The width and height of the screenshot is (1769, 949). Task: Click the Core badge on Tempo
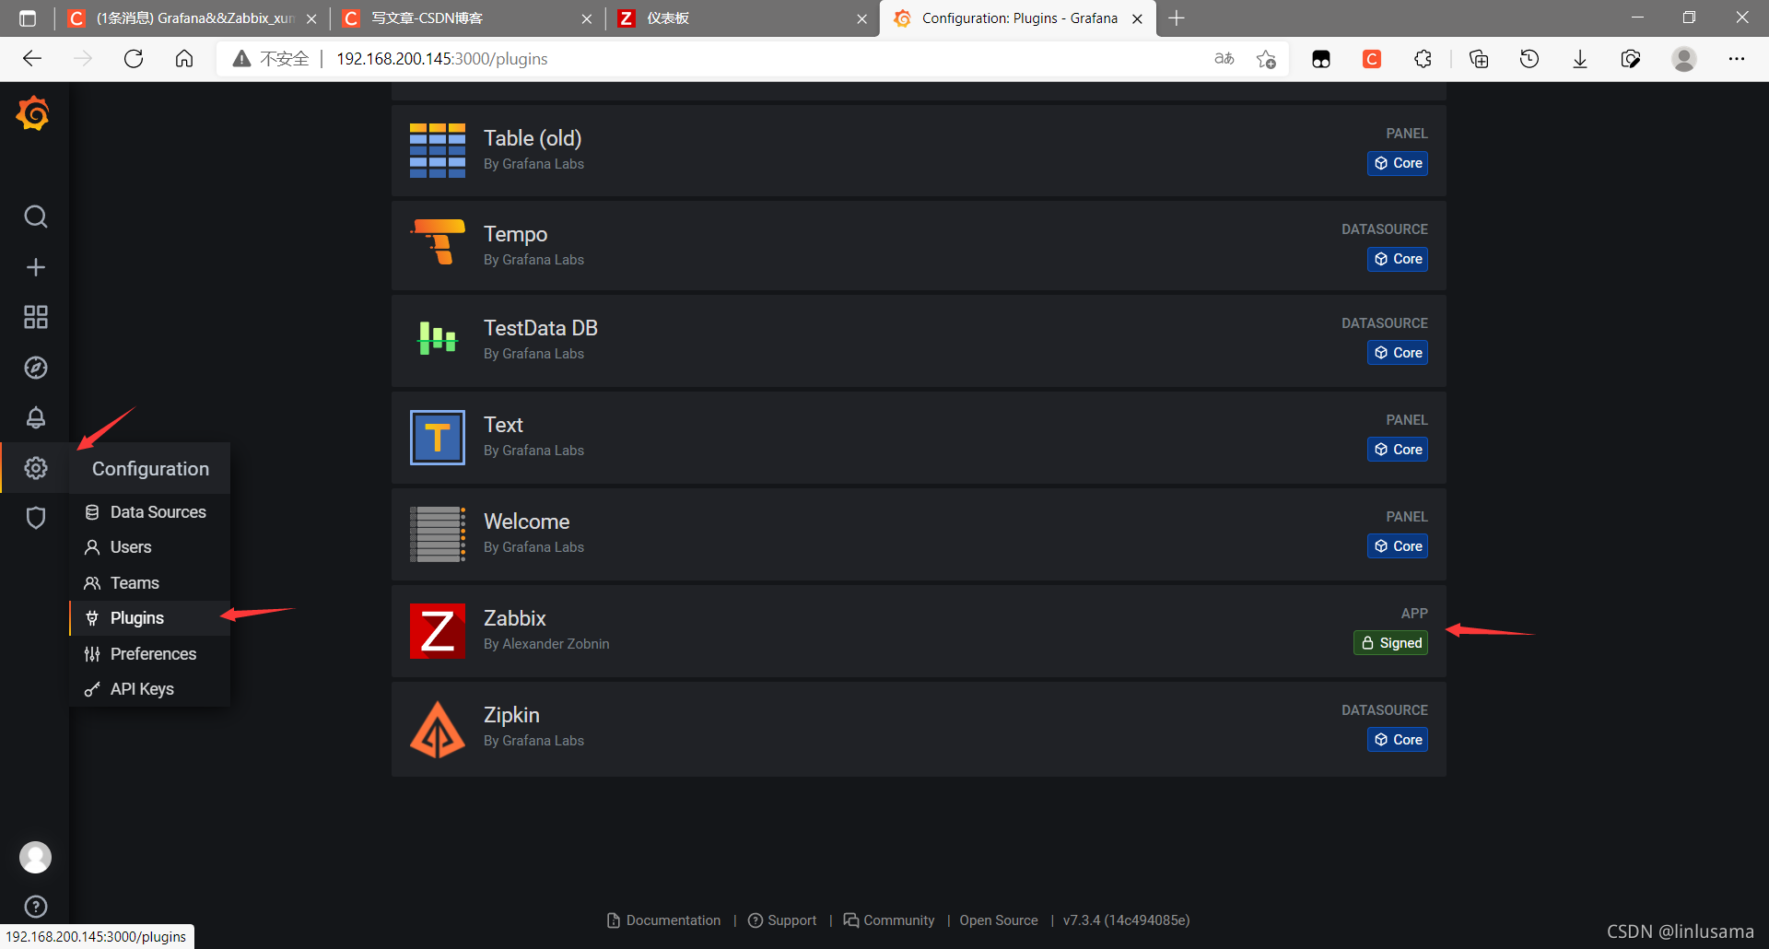click(1397, 259)
